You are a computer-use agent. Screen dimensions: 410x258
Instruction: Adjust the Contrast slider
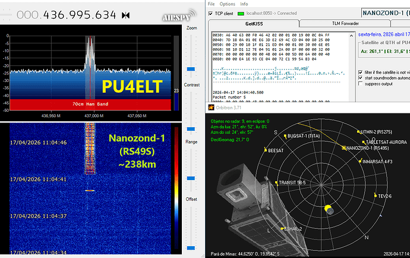191,129
